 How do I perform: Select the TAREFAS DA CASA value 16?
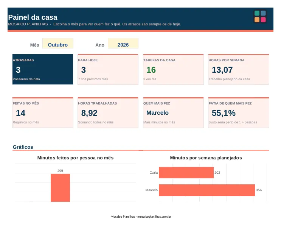point(151,70)
